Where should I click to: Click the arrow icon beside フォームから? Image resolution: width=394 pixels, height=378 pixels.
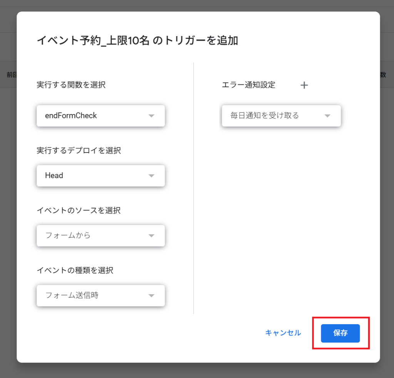(x=151, y=235)
